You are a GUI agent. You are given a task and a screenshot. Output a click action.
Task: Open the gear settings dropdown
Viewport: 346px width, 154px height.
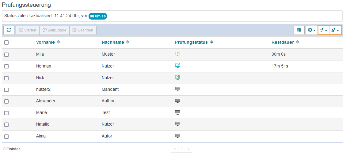point(312,30)
